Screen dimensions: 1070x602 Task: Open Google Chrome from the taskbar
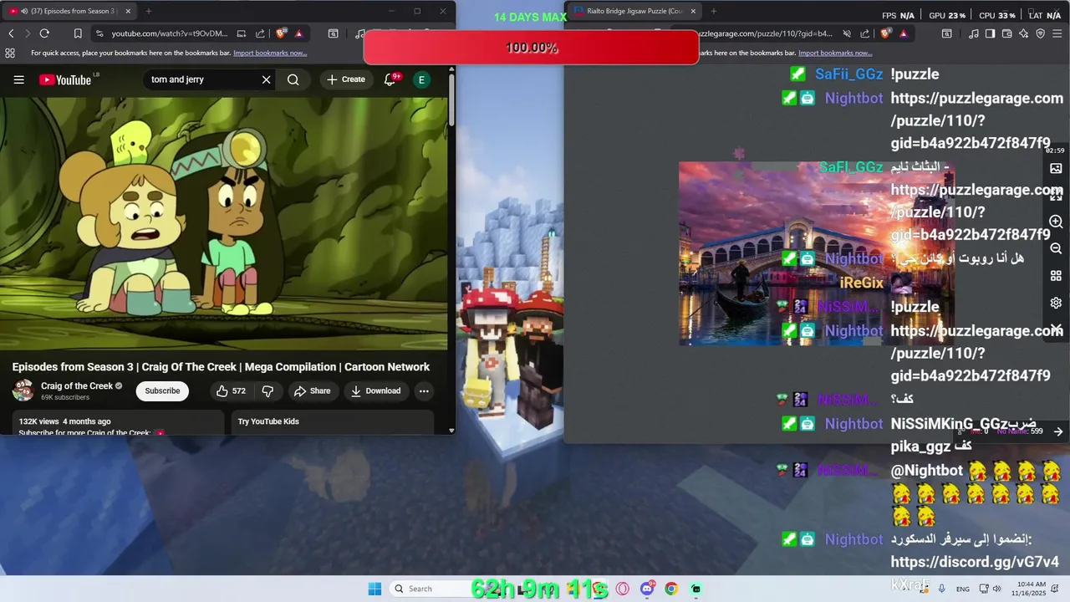pyautogui.click(x=671, y=589)
